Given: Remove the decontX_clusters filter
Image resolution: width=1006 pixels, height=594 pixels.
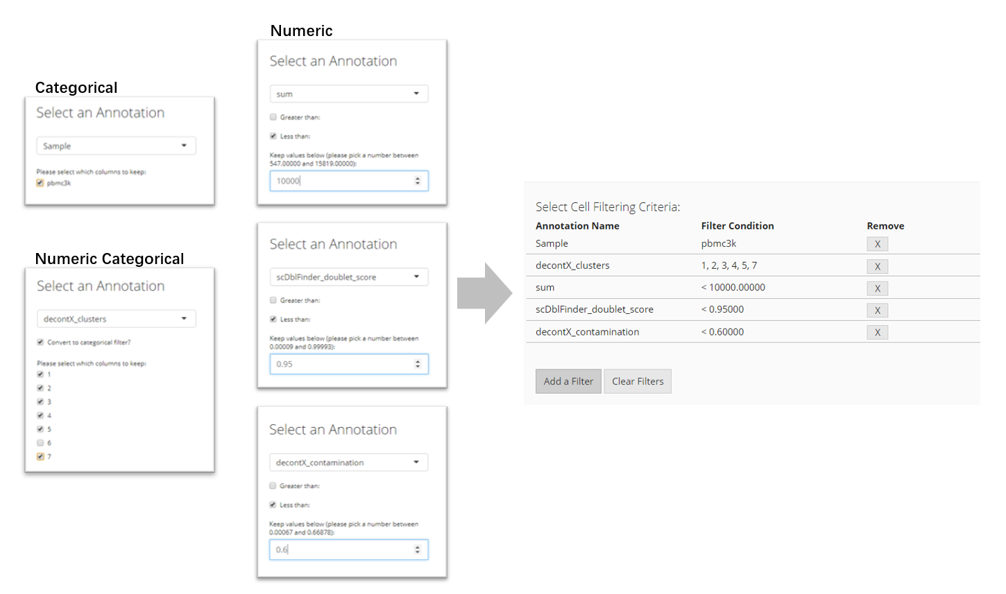Looking at the screenshot, I should click(x=877, y=266).
